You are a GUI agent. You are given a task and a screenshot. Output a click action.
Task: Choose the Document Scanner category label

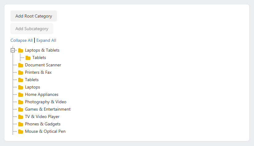point(43,65)
